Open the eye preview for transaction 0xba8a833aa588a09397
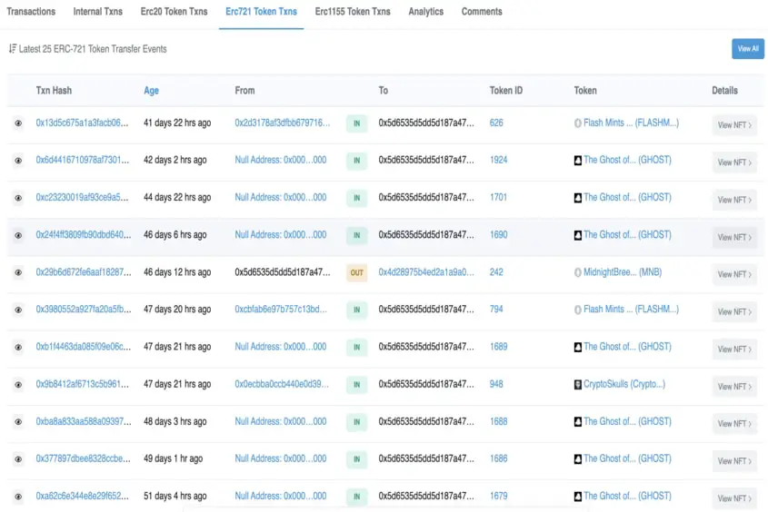 click(x=18, y=421)
